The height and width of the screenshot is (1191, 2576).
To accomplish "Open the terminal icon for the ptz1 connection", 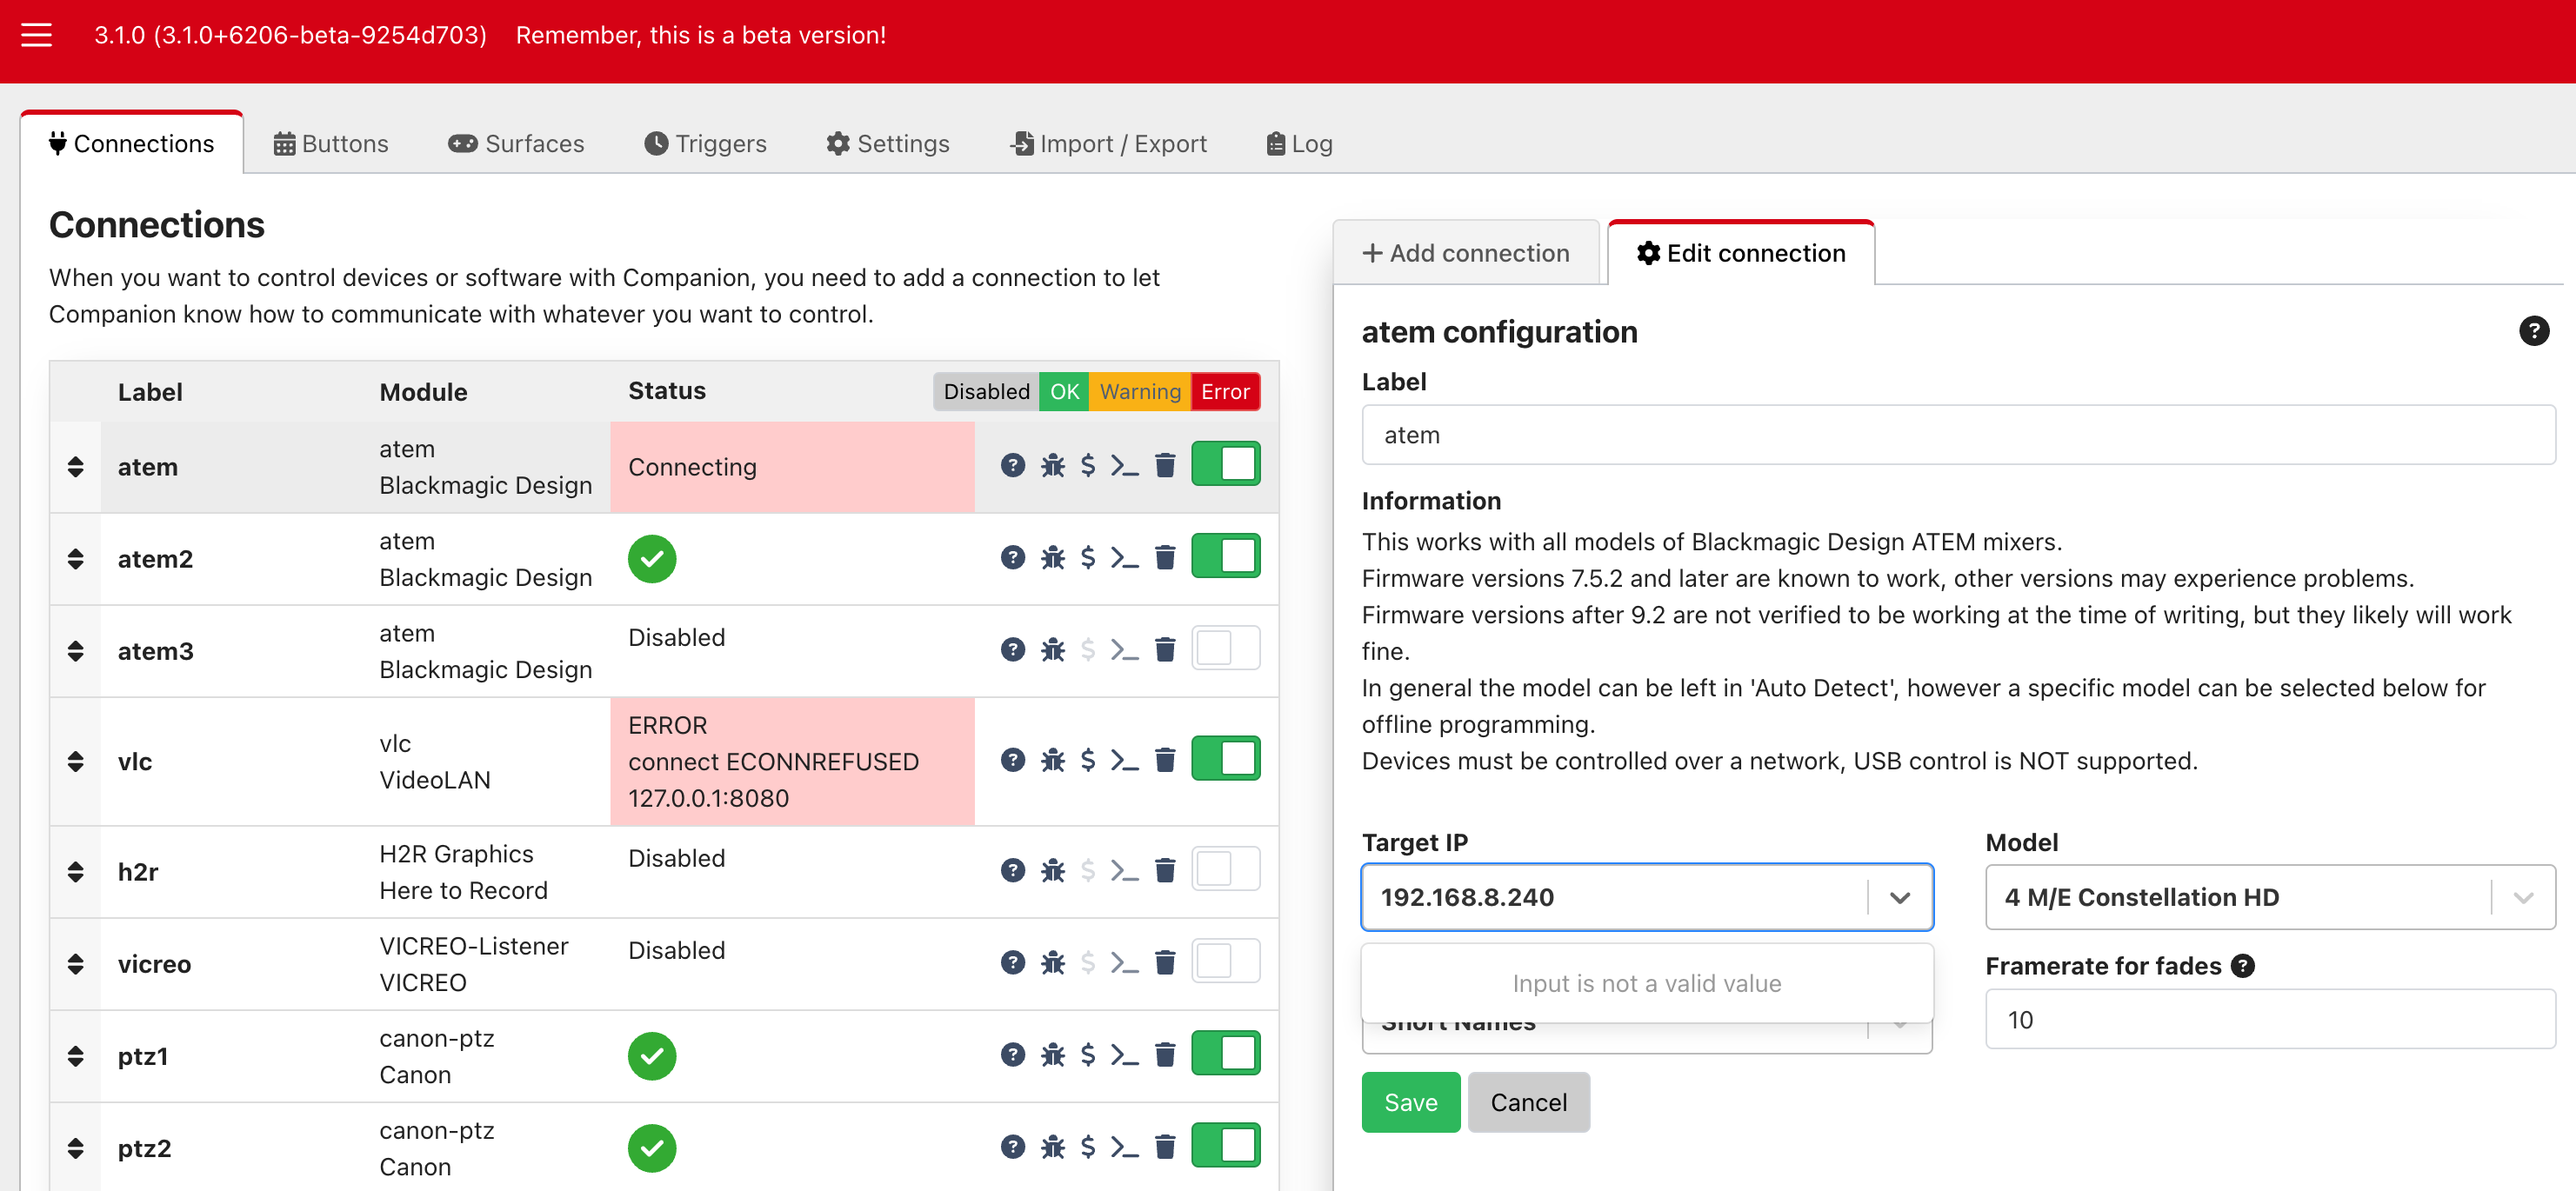I will pos(1124,1055).
